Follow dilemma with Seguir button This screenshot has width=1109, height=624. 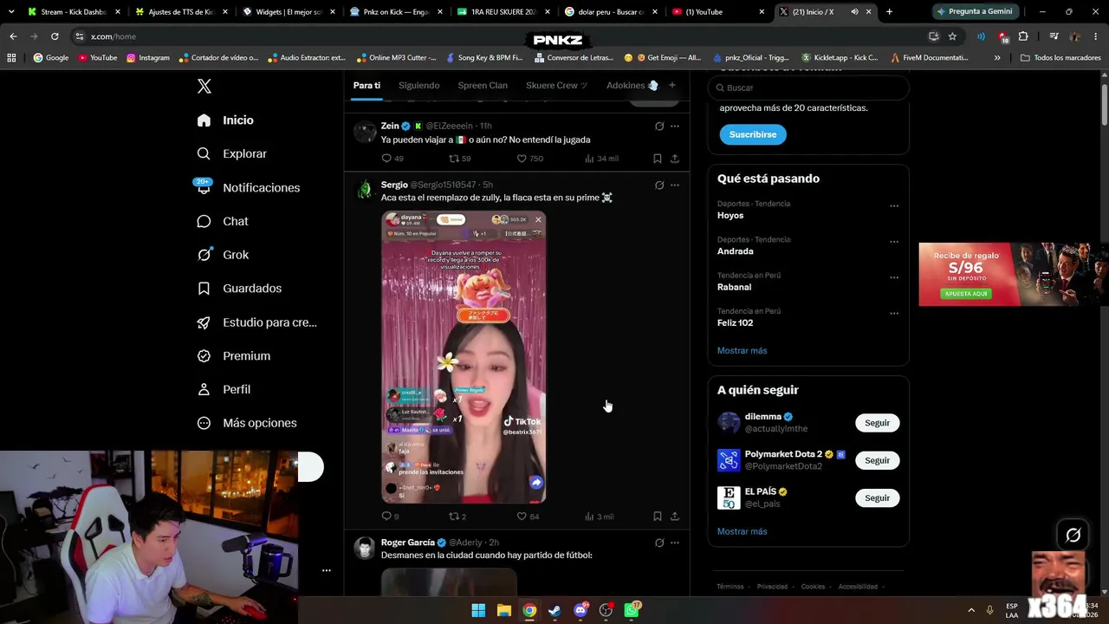(877, 423)
